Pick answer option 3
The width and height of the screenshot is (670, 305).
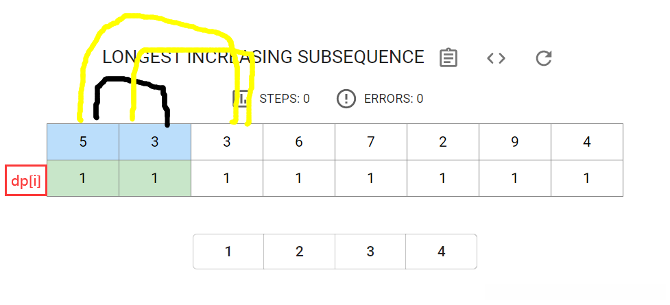[370, 252]
